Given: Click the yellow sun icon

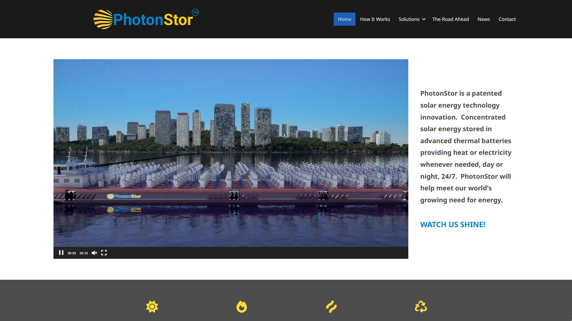Looking at the screenshot, I should tap(152, 307).
